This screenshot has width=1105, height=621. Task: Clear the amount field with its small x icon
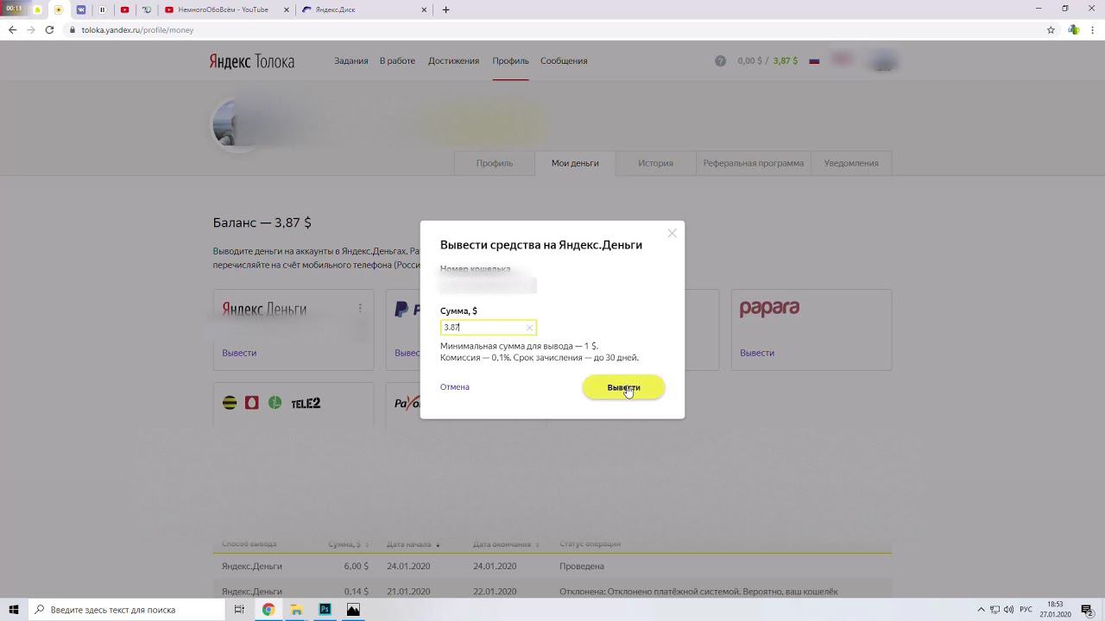tap(529, 328)
